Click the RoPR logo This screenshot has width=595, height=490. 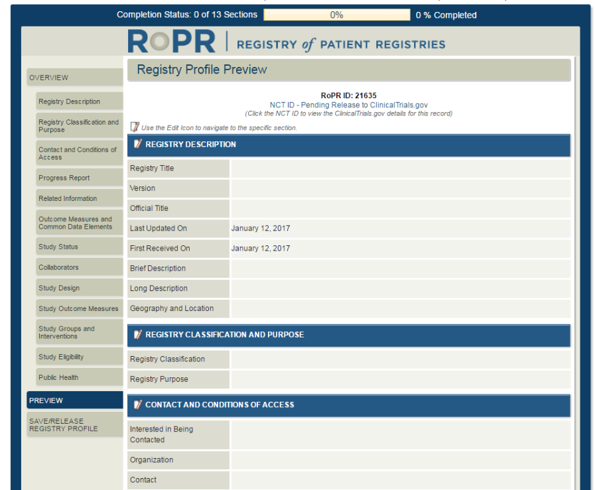172,41
